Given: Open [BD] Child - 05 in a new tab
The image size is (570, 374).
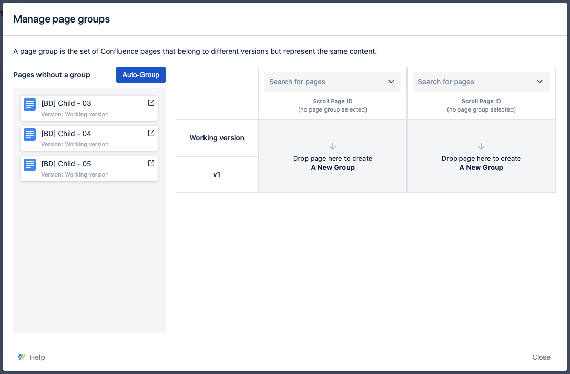Looking at the screenshot, I should click(x=151, y=163).
